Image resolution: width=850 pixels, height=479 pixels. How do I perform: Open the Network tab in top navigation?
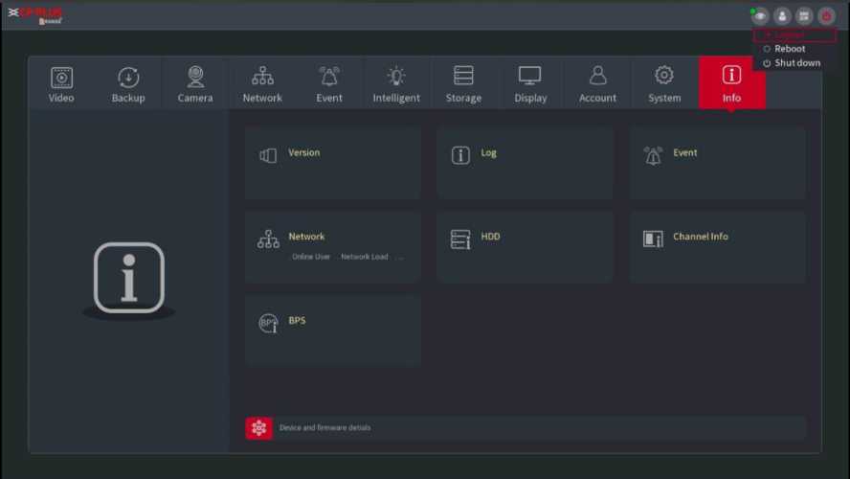262,84
